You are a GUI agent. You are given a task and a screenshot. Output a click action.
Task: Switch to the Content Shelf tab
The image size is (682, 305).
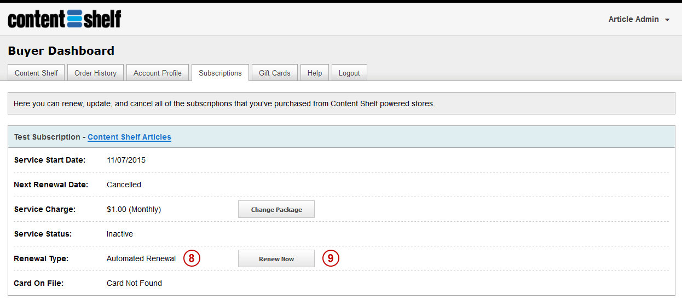[x=36, y=73]
